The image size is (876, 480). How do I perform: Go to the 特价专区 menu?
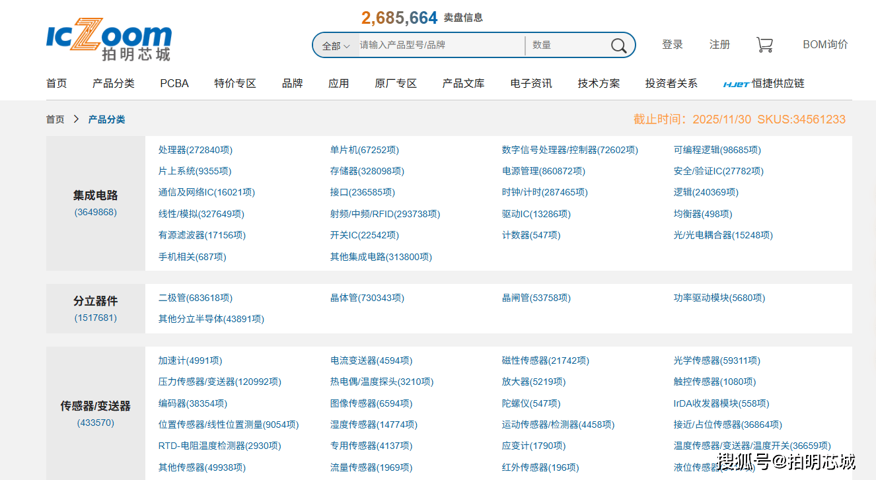pos(235,84)
